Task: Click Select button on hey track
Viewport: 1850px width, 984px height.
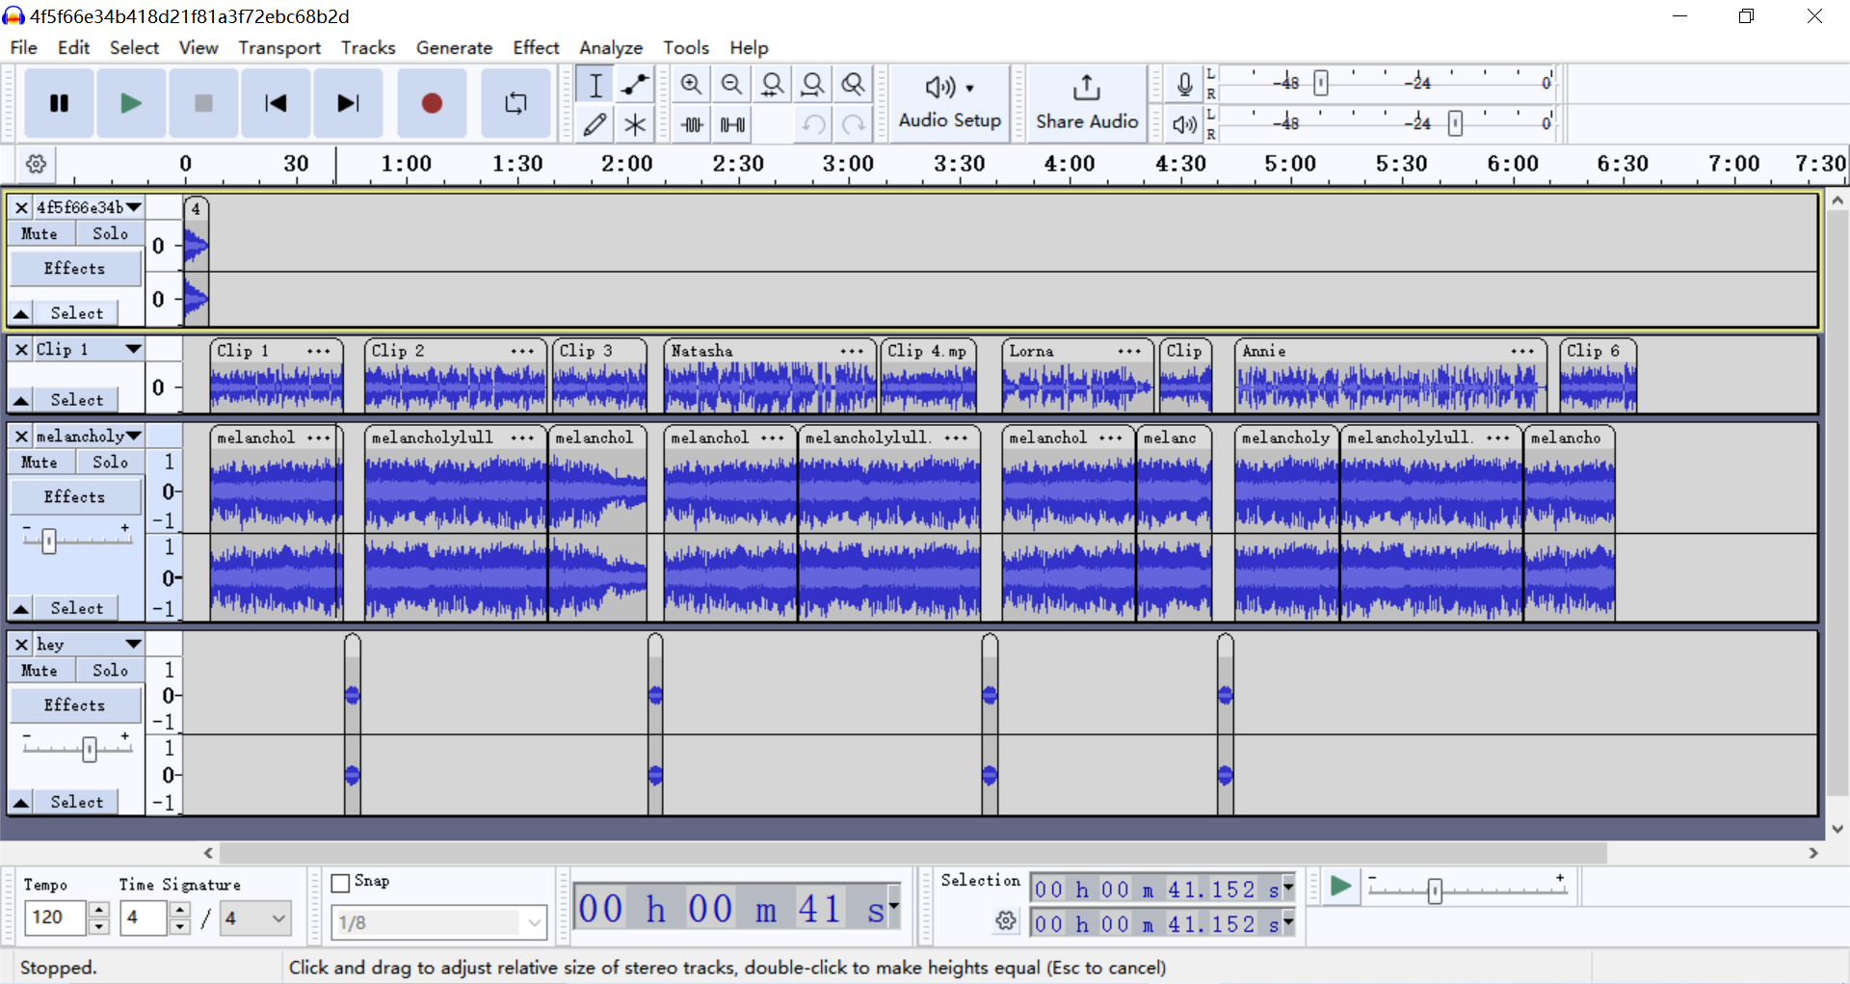Action: pyautogui.click(x=76, y=801)
